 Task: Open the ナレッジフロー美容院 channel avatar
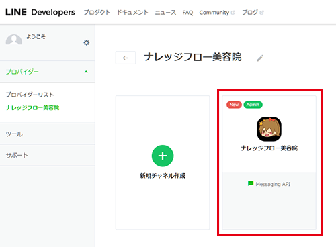pyautogui.click(x=269, y=129)
